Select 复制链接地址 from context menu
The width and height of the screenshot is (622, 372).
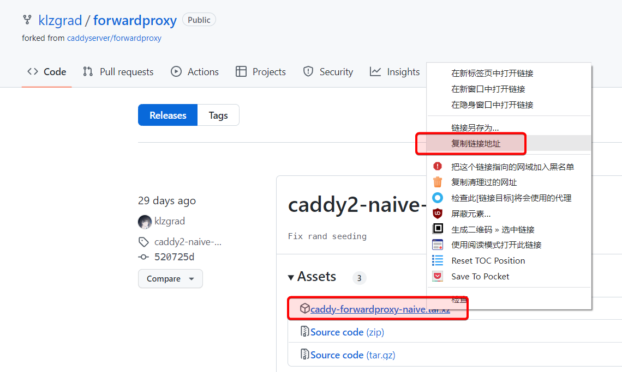pyautogui.click(x=476, y=144)
